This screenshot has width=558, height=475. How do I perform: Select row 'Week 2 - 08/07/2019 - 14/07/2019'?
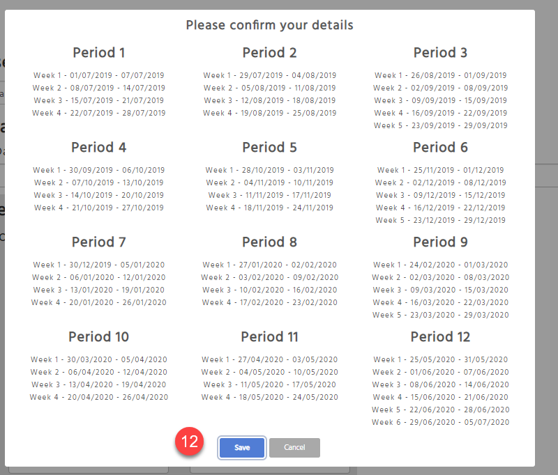coord(99,88)
